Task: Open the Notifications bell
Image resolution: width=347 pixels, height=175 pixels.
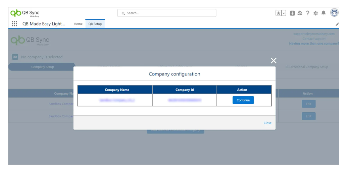Action: pos(324,13)
